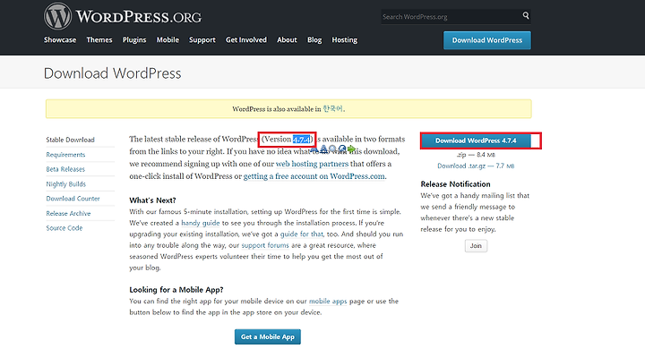Click the .zip — 8.4 MB size text

(476, 155)
